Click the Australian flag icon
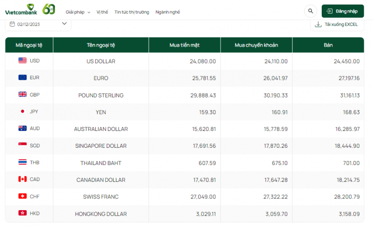 click(22, 129)
